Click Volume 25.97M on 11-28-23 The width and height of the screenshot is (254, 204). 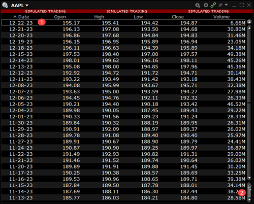[x=236, y=135]
